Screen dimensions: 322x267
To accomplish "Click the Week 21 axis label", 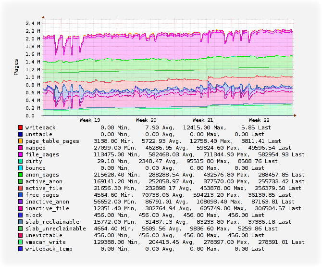I will point(203,120).
